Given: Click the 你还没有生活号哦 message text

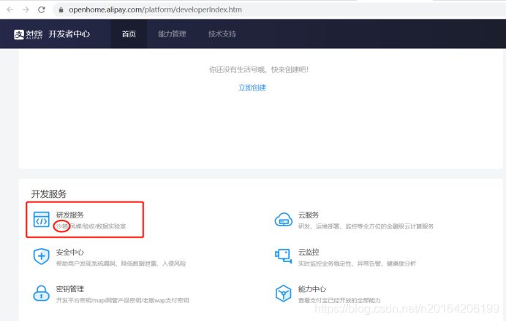Looking at the screenshot, I should click(259, 69).
